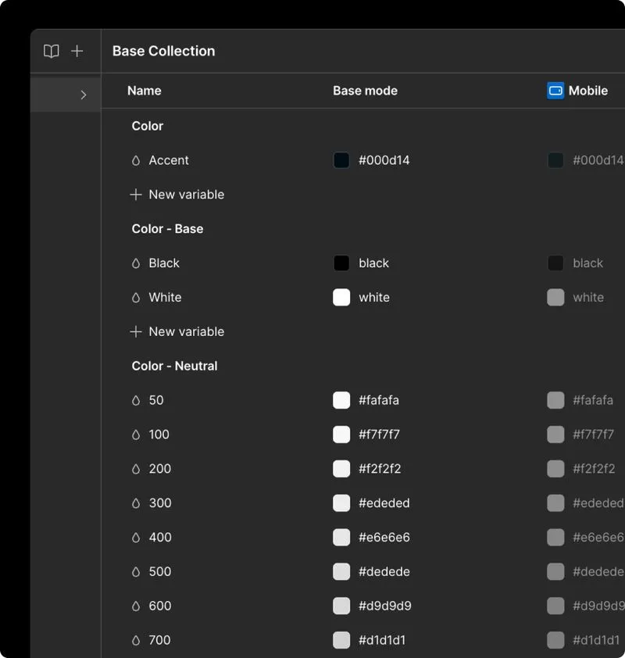Click the plus icon to add a collection
This screenshot has height=658, width=625.
tap(77, 51)
